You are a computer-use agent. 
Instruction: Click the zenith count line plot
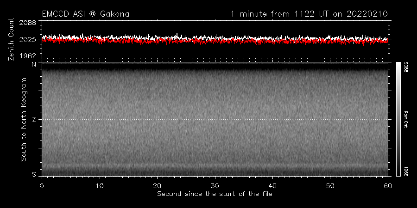pos(215,39)
